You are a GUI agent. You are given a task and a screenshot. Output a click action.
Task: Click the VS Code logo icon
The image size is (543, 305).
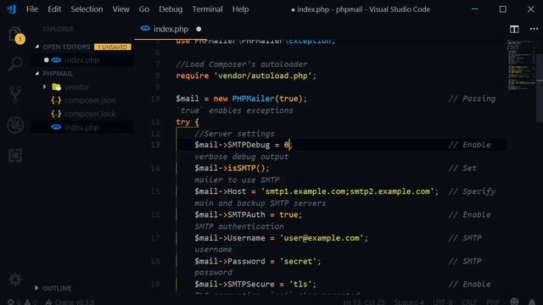pyautogui.click(x=11, y=9)
